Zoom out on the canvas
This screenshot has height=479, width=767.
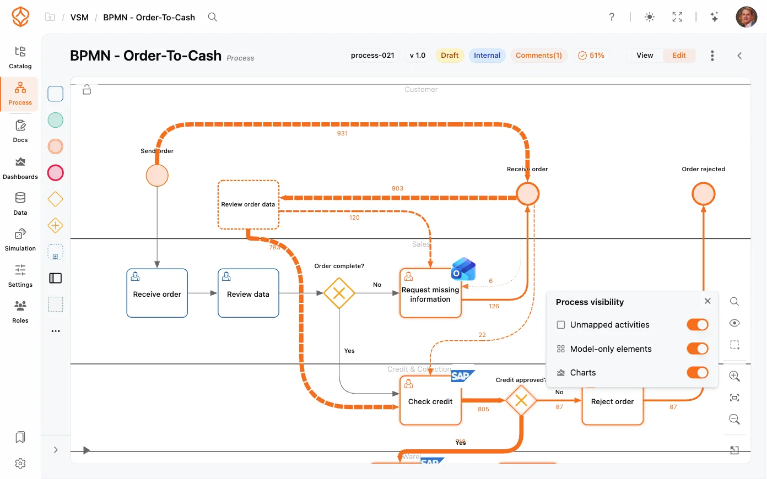(x=734, y=420)
